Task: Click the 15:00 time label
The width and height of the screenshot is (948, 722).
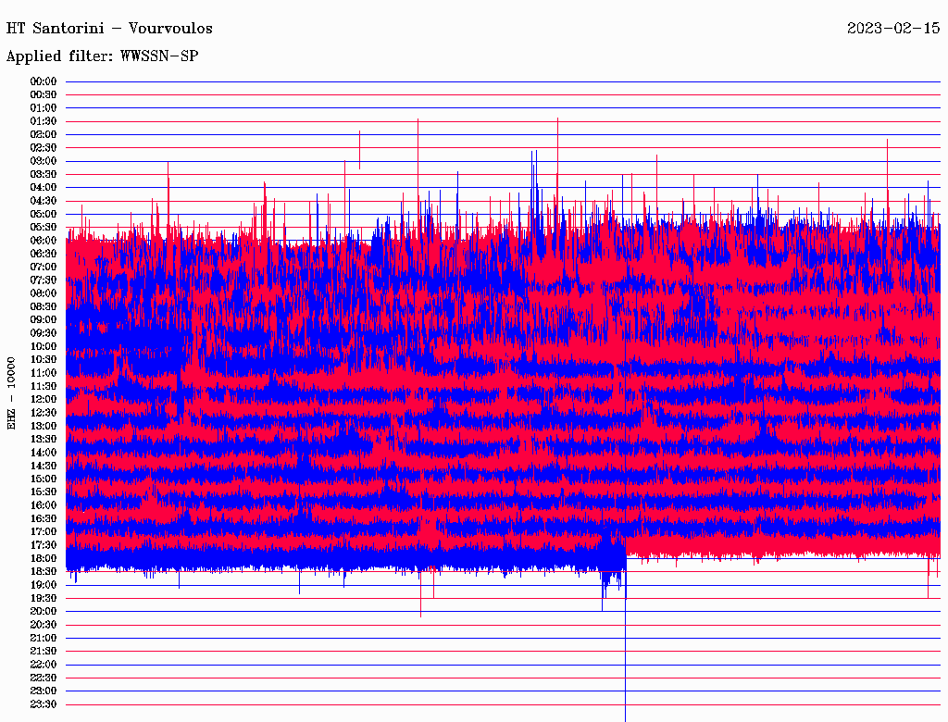Action: pos(44,479)
